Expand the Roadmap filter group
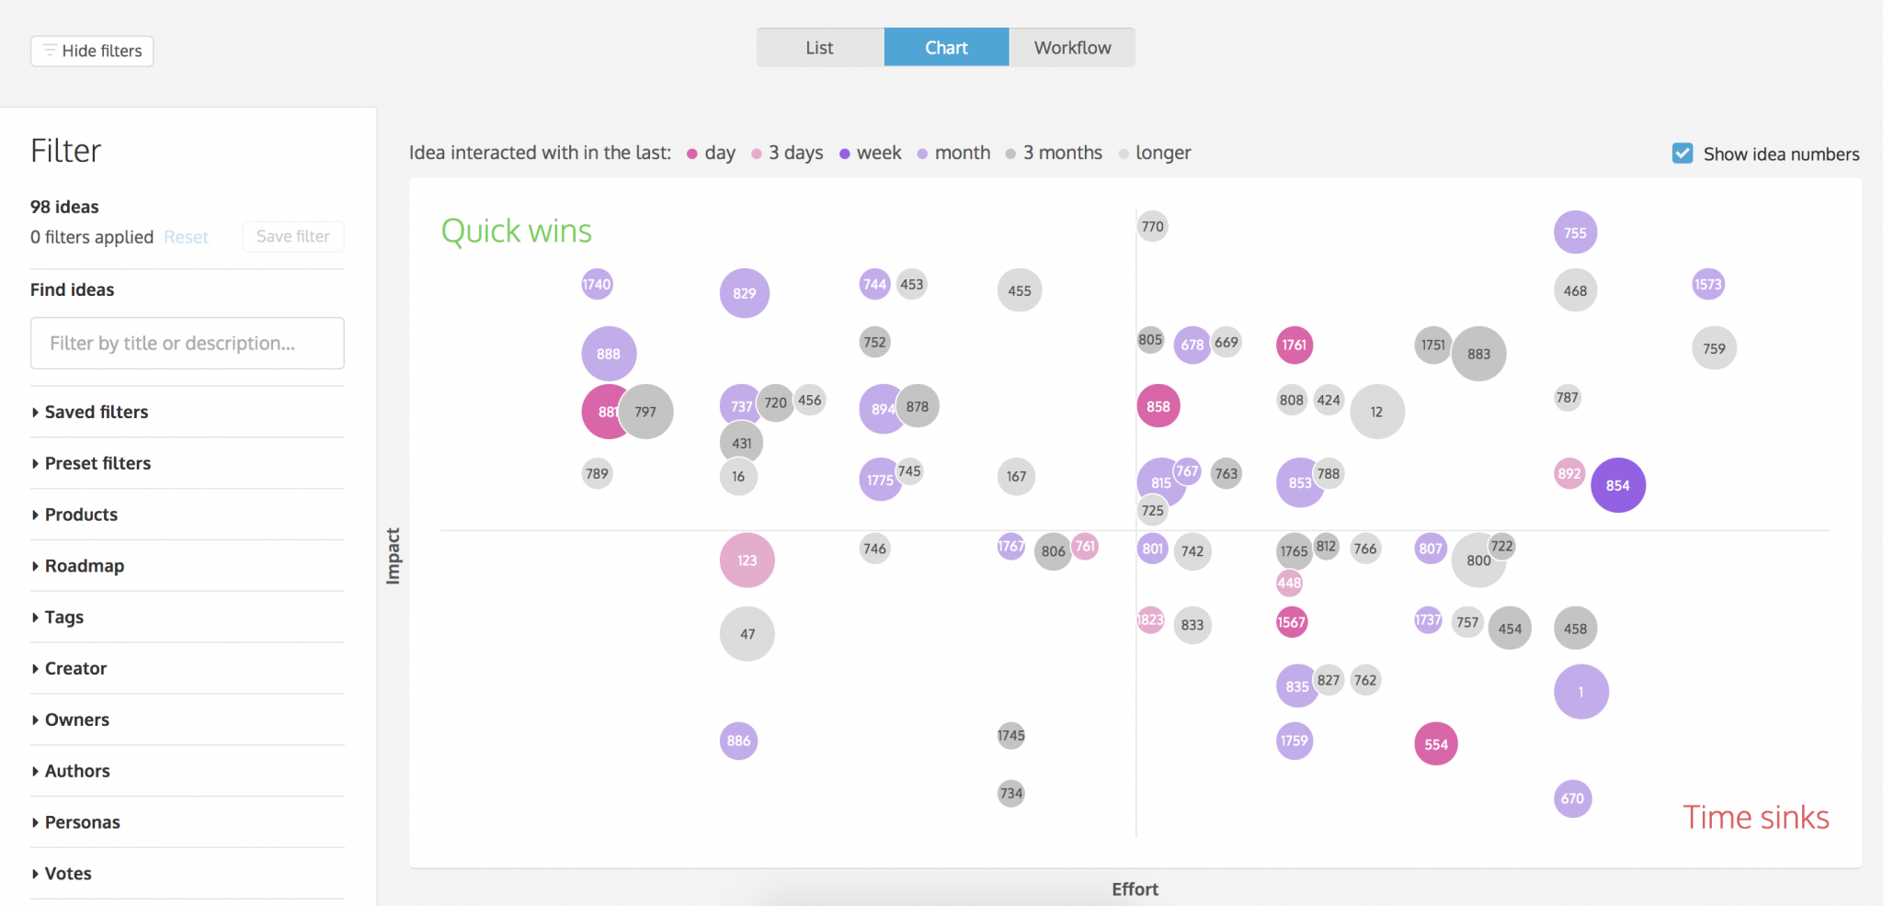Screen dimensions: 1883x906 tap(84, 566)
